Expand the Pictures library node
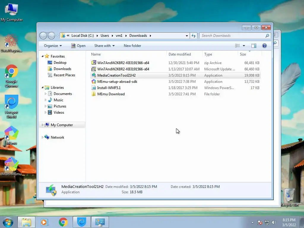Viewport: 304px width, 228px height. point(45,106)
